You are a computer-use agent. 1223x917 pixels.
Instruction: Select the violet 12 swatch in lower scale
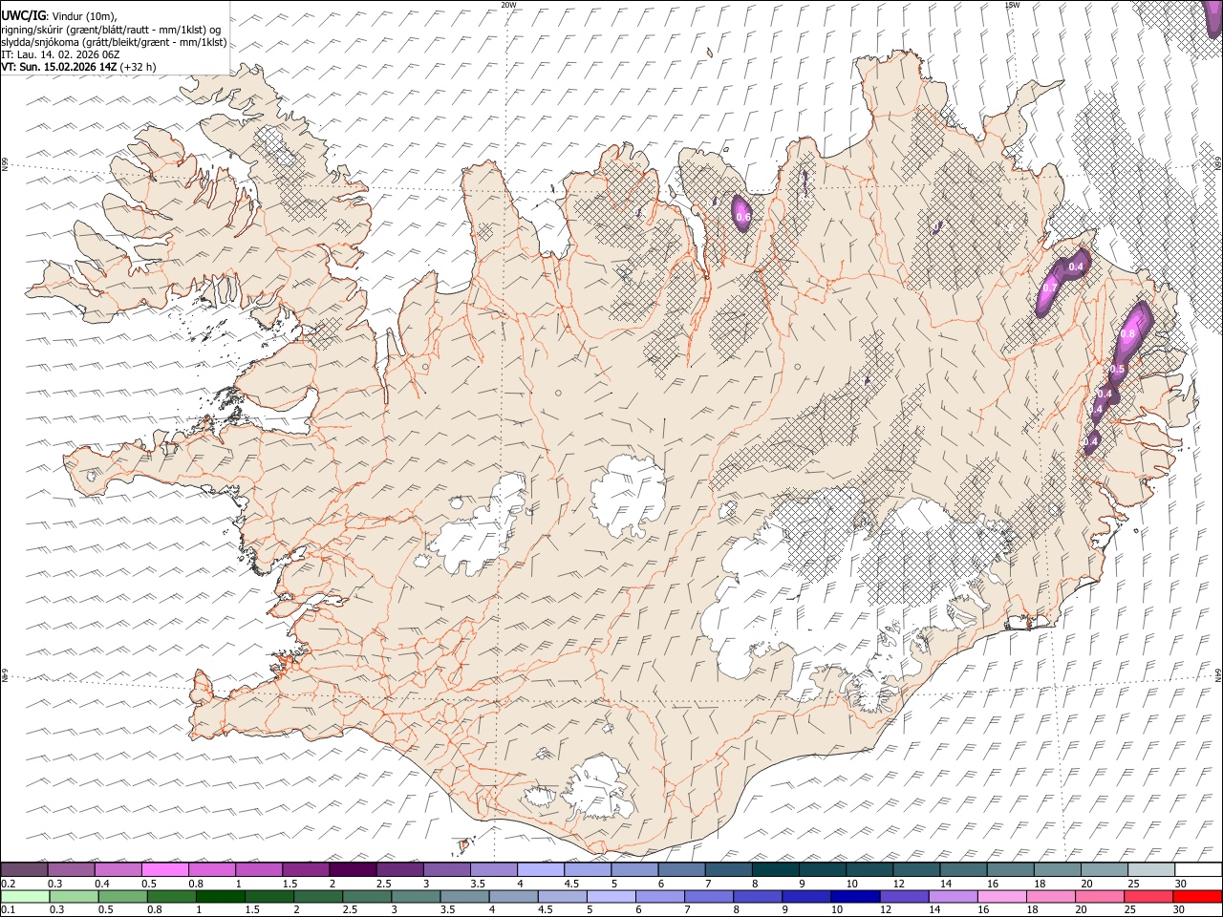coord(903,896)
